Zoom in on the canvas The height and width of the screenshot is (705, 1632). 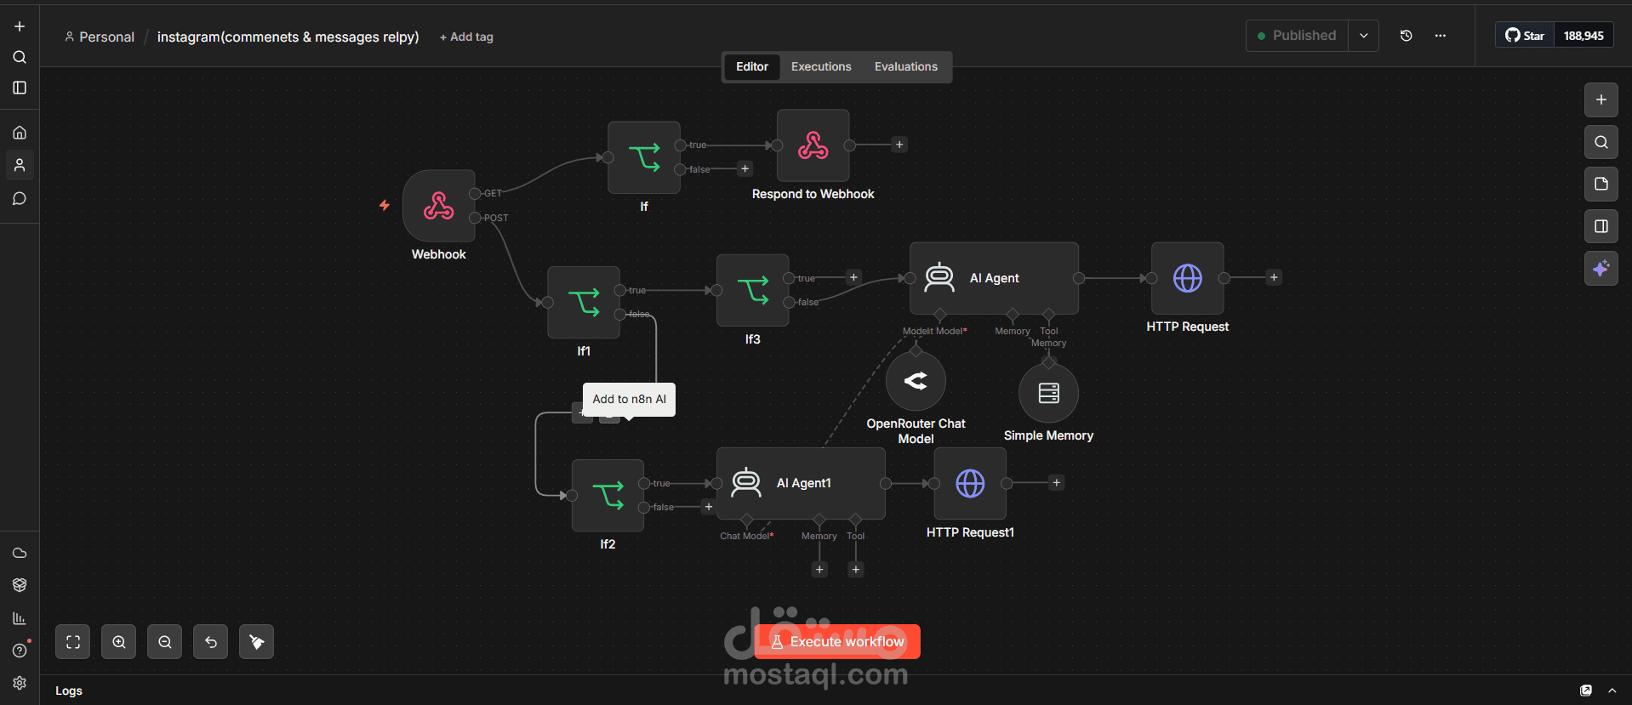click(x=119, y=642)
